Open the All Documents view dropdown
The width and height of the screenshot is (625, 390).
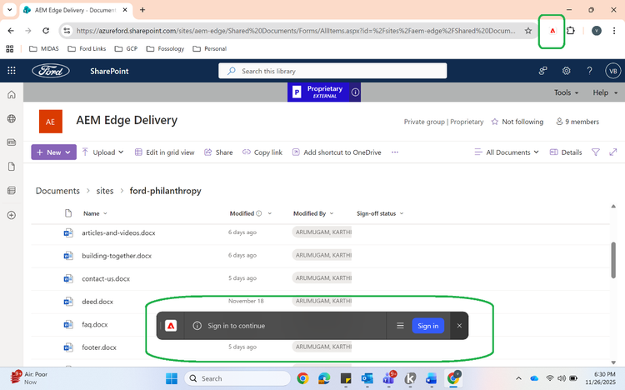tap(507, 152)
